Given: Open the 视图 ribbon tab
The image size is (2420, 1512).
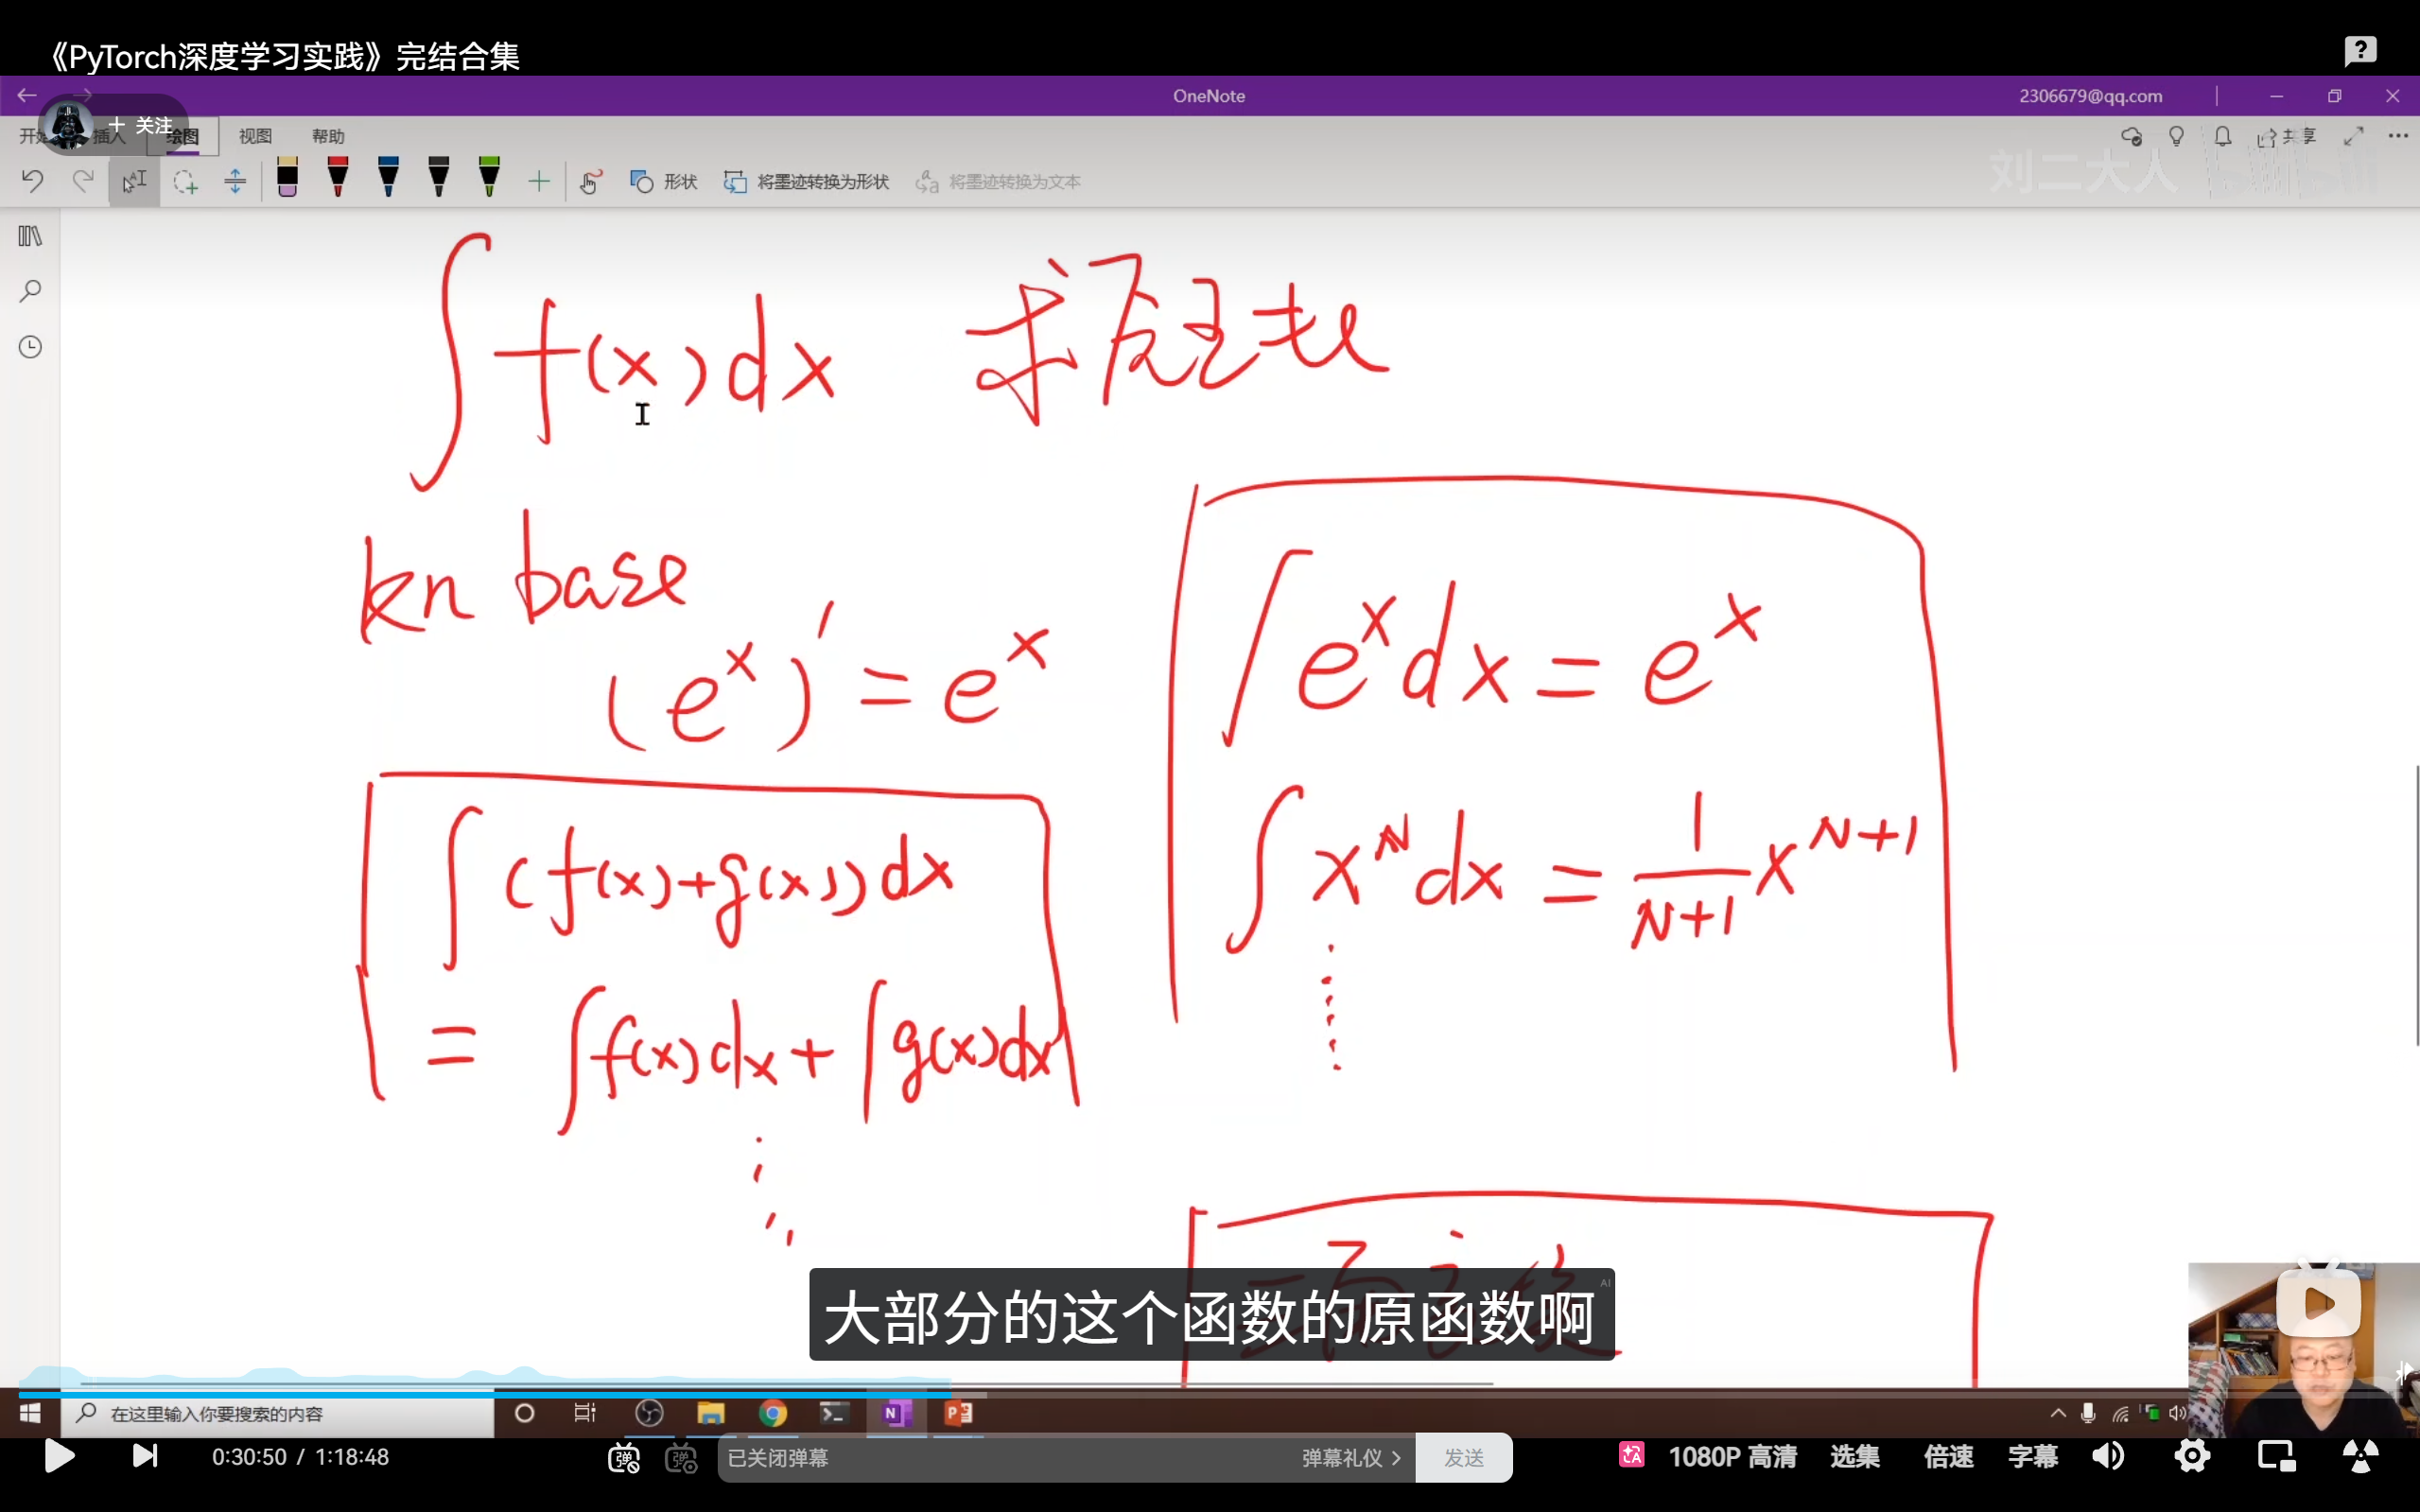Looking at the screenshot, I should coord(255,136).
